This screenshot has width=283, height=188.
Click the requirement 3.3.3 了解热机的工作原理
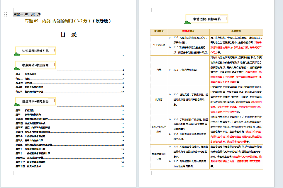tap(191, 124)
